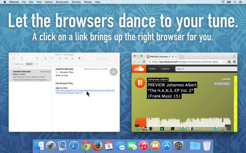
Task: Click # frank music tag
Action: (x=222, y=84)
